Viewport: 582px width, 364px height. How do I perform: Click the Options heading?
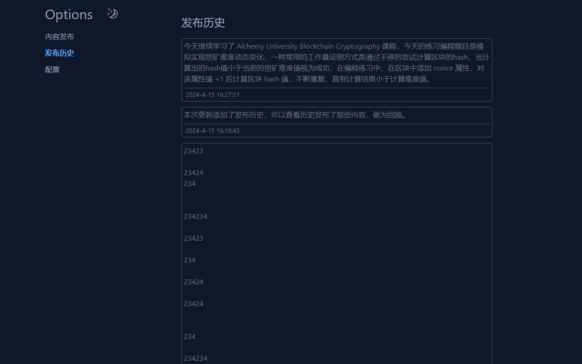(69, 14)
